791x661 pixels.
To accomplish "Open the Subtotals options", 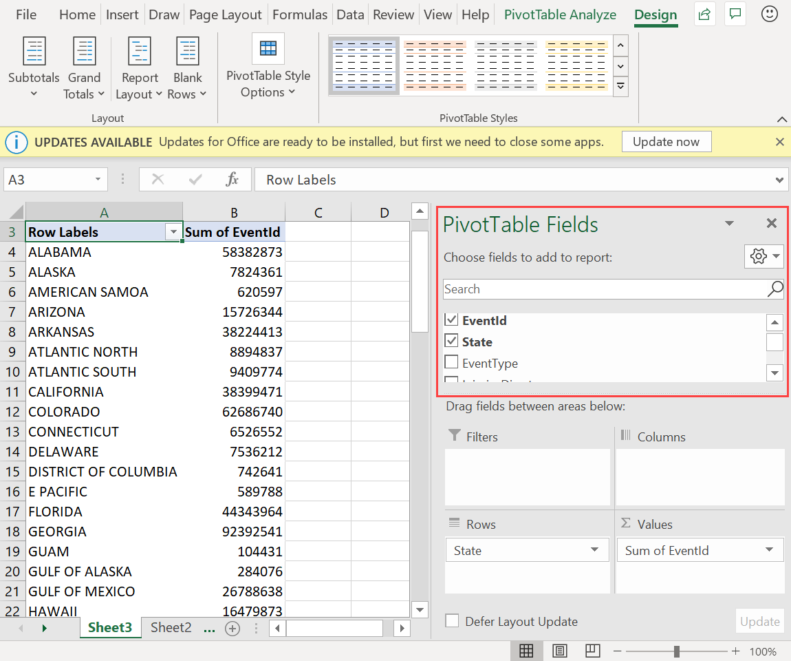I will point(34,67).
